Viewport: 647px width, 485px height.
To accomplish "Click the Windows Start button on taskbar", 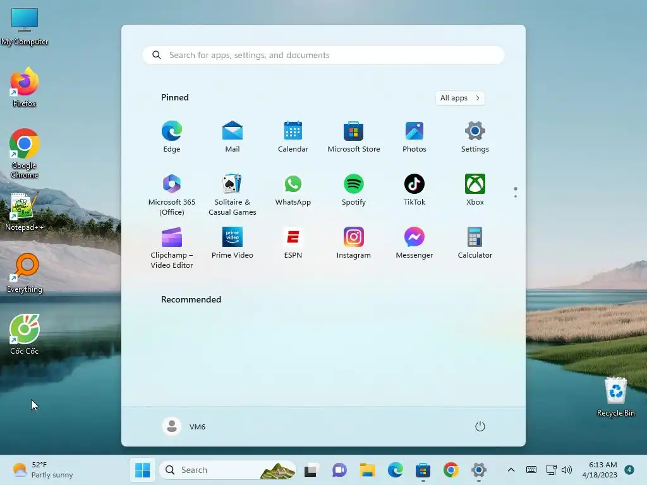I will 142,470.
